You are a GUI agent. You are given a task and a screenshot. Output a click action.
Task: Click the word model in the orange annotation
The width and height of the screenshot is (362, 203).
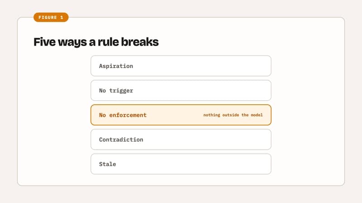pyautogui.click(x=257, y=115)
